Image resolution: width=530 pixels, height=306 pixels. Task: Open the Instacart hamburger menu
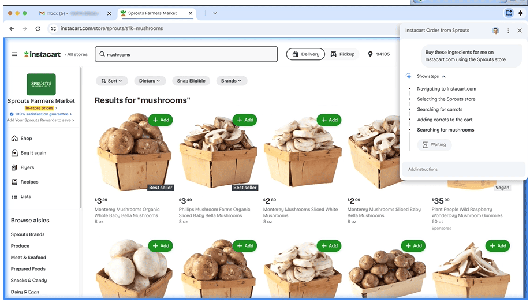tap(14, 54)
